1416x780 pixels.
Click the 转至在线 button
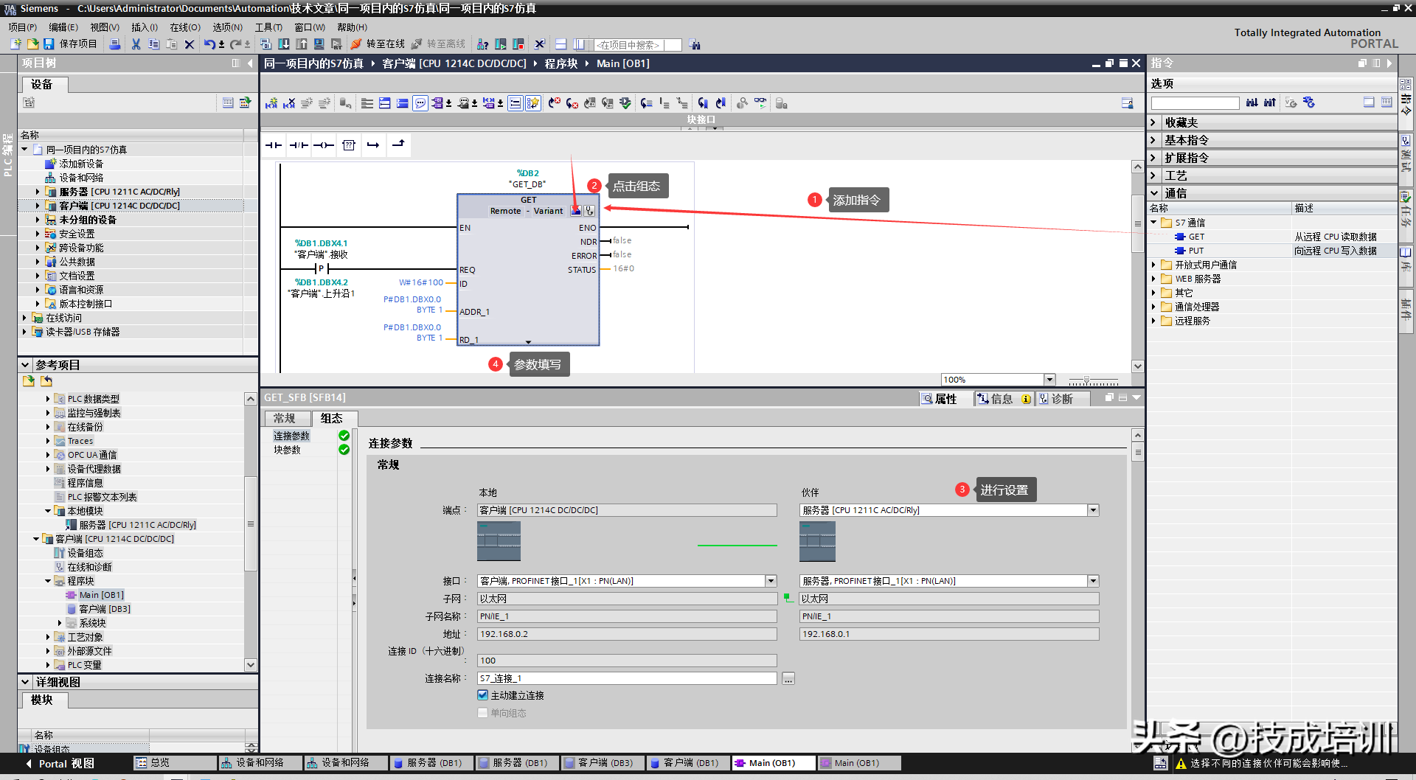pyautogui.click(x=378, y=44)
